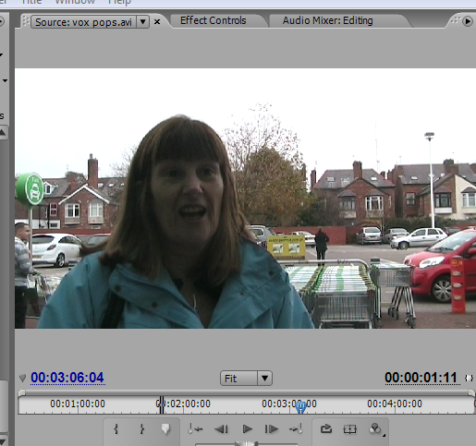
Task: Open the Window menu
Action: tap(75, 3)
